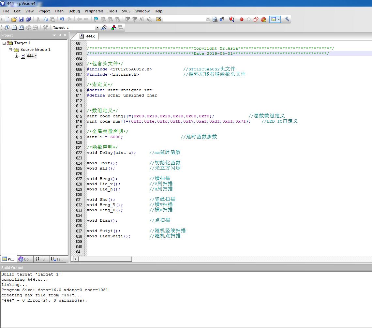Click the Unindent lines icon
This screenshot has height=328, width=372.
pos(135,19)
